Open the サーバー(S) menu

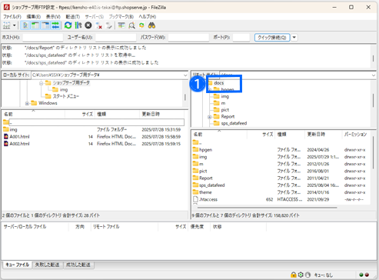point(95,17)
